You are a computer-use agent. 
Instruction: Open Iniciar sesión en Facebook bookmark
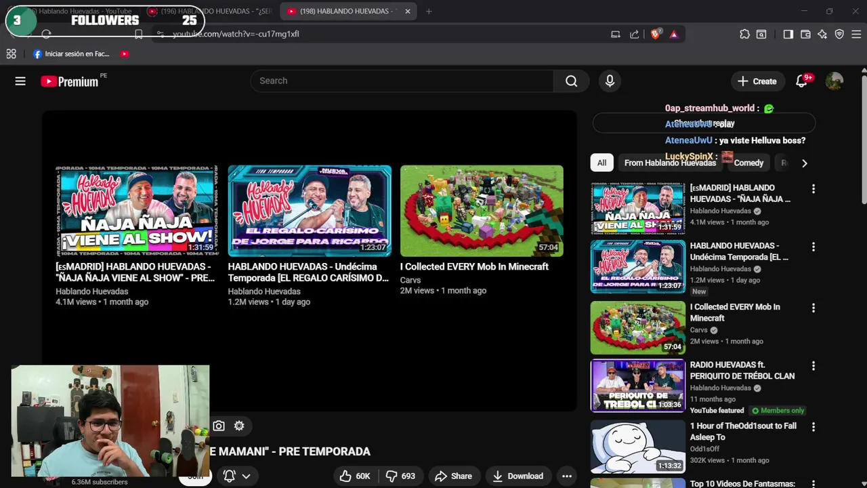pyautogui.click(x=71, y=54)
